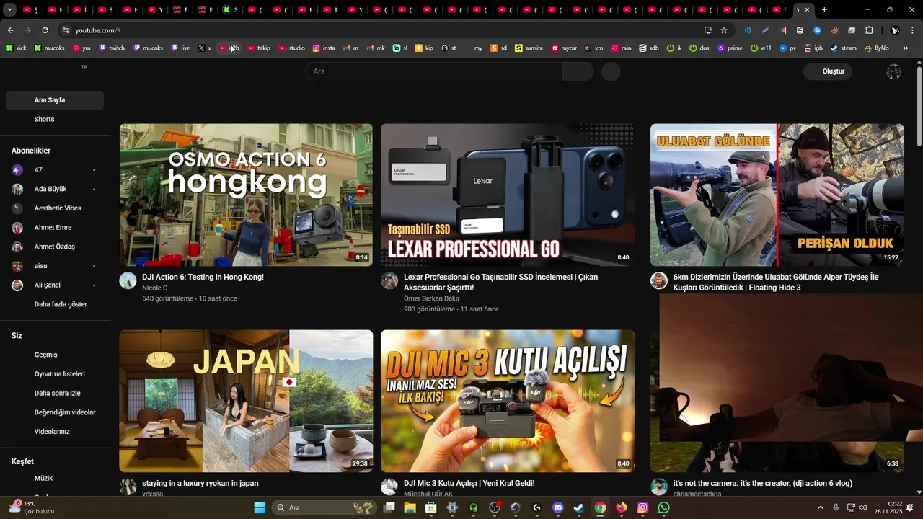Open the Ömer Serkan Bakır channel avatar

[389, 281]
